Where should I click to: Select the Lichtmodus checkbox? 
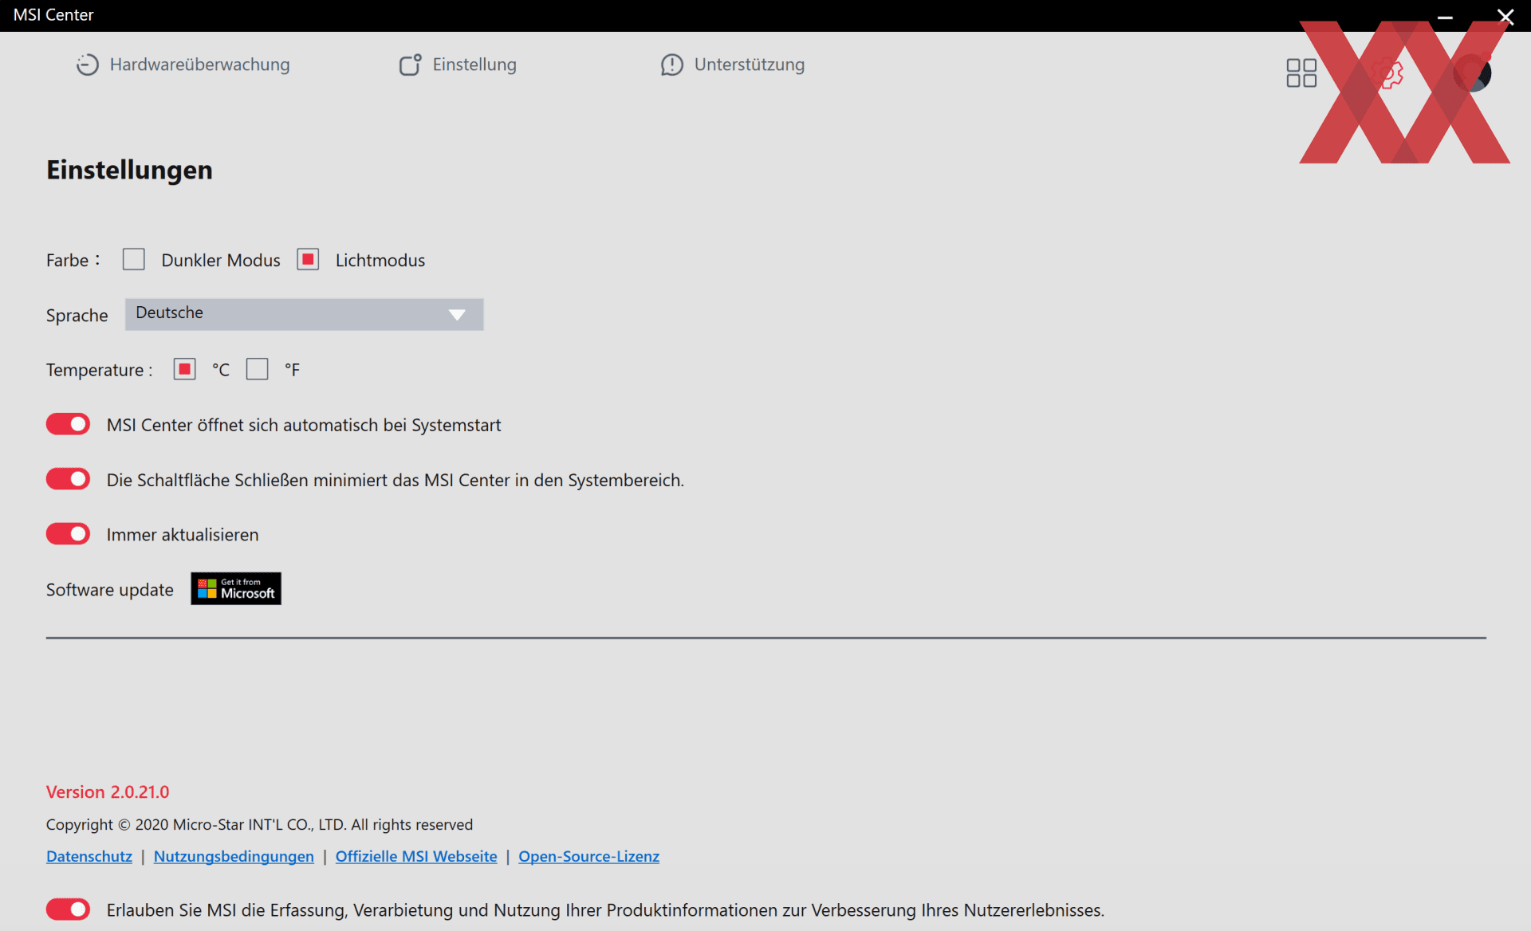coord(308,260)
